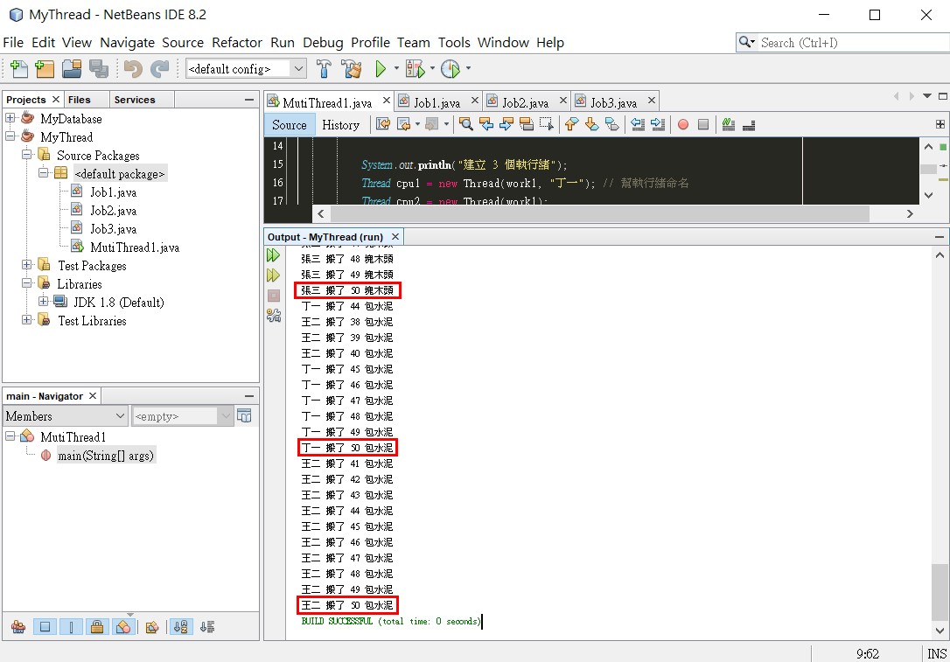Toggle Show Fields filter in Navigator
950x662 pixels.
point(45,627)
